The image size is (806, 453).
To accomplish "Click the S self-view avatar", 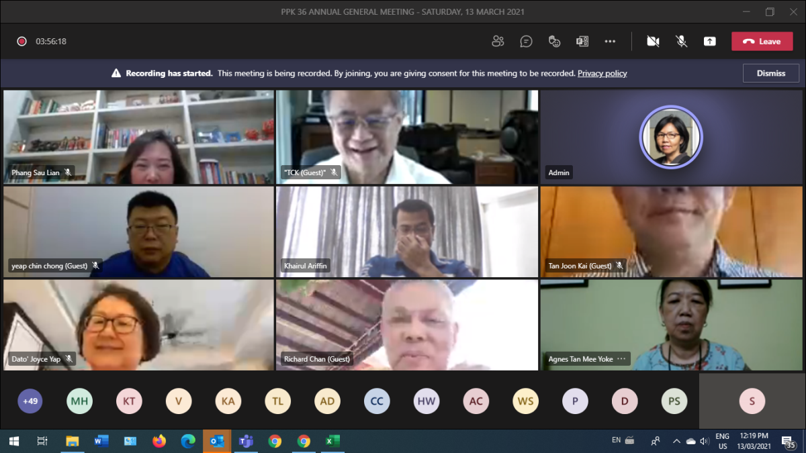I will click(752, 401).
